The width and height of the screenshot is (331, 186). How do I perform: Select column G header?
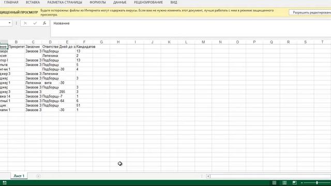tap(101, 42)
